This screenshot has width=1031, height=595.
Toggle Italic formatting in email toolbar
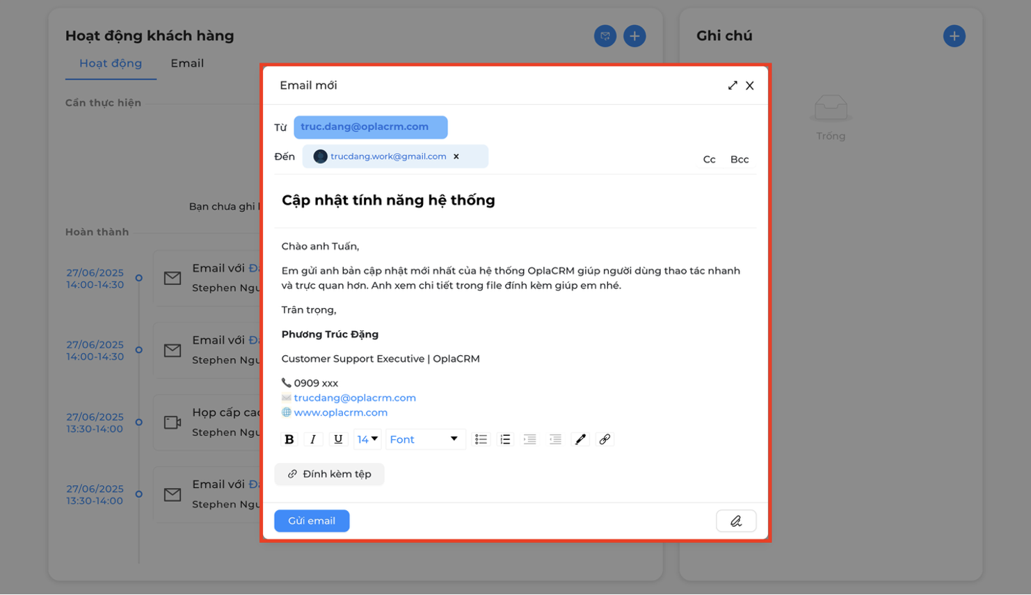pos(313,439)
